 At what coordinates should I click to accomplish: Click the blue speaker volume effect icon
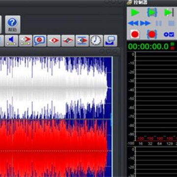[x=11, y=41]
